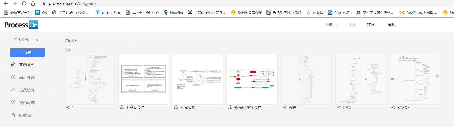The image size is (454, 127).
Task: Open thumbnail of file named 1
Action: coord(90,79)
